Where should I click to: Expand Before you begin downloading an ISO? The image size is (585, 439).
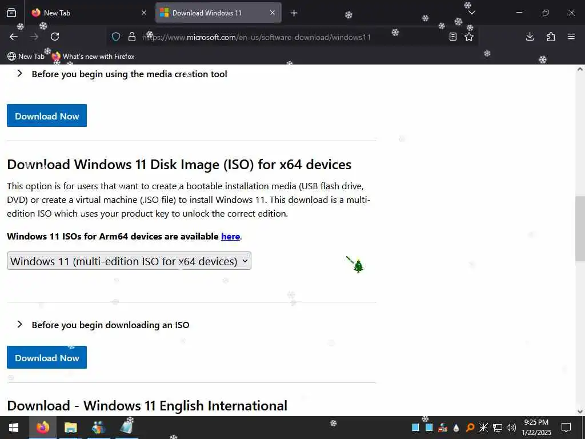[103, 325]
